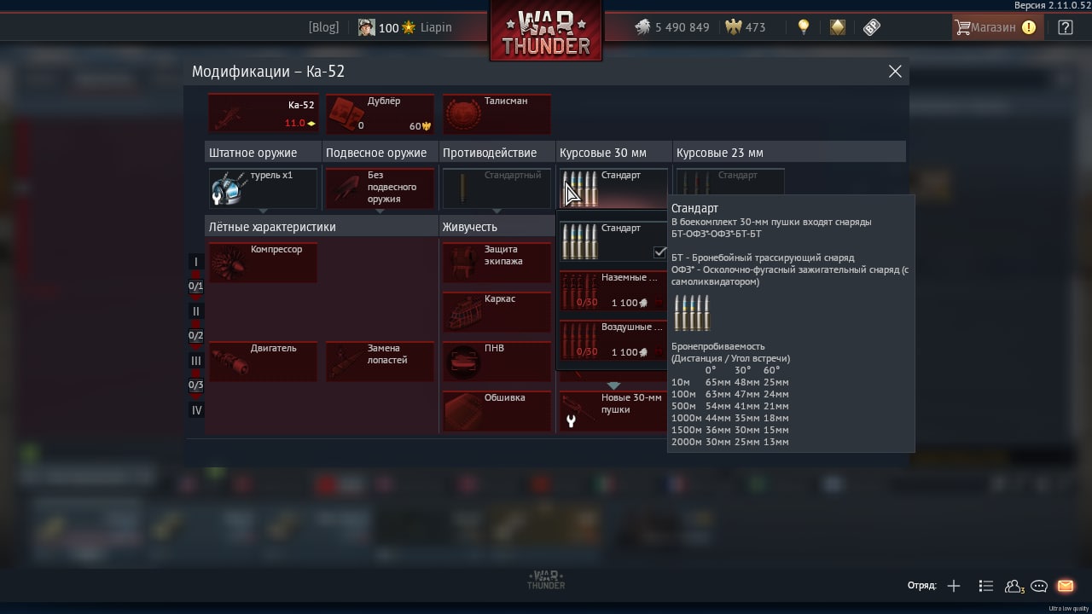Open the Обшивка modification
This screenshot has height=614, width=1092.
point(497,410)
